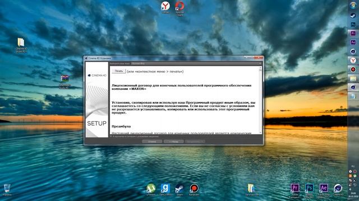Viewport: 359px width, 201px height.
Task: Launch the Garry's Mod desktop shortcut
Action: click(x=165, y=190)
